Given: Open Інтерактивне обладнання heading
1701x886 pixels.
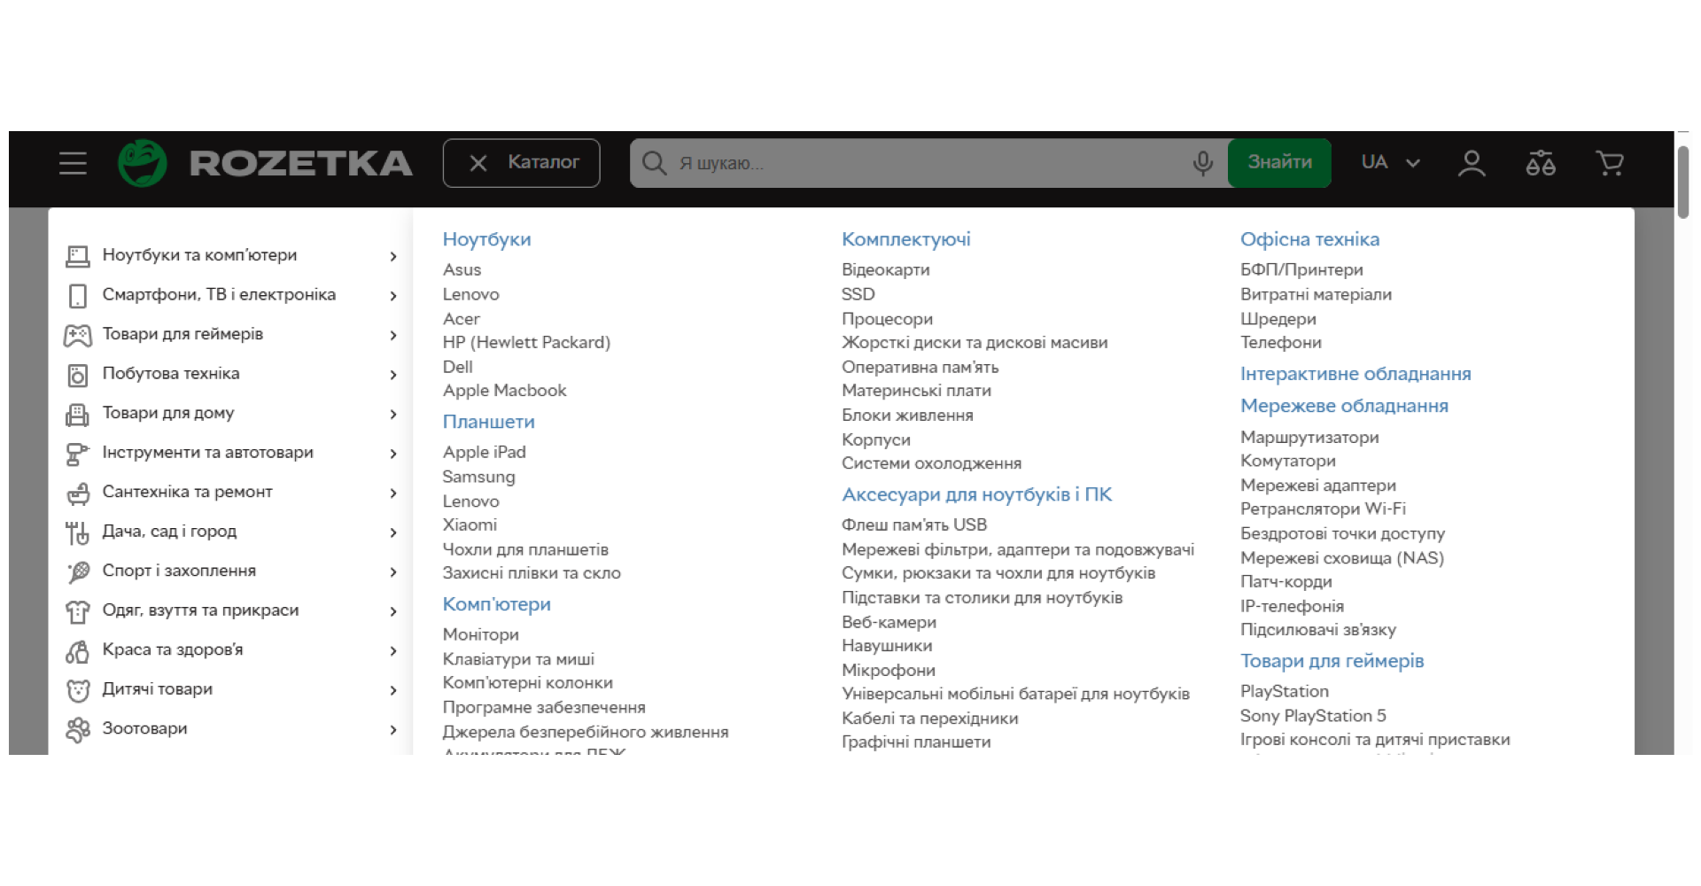Looking at the screenshot, I should point(1355,374).
